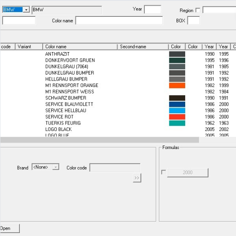Click the empty field below BMW dropdown

(19, 21)
